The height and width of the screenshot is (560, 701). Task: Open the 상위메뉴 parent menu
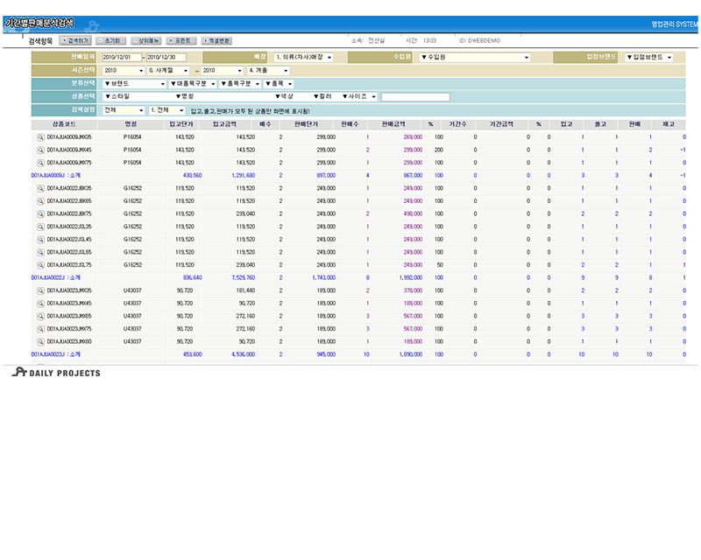tap(146, 40)
